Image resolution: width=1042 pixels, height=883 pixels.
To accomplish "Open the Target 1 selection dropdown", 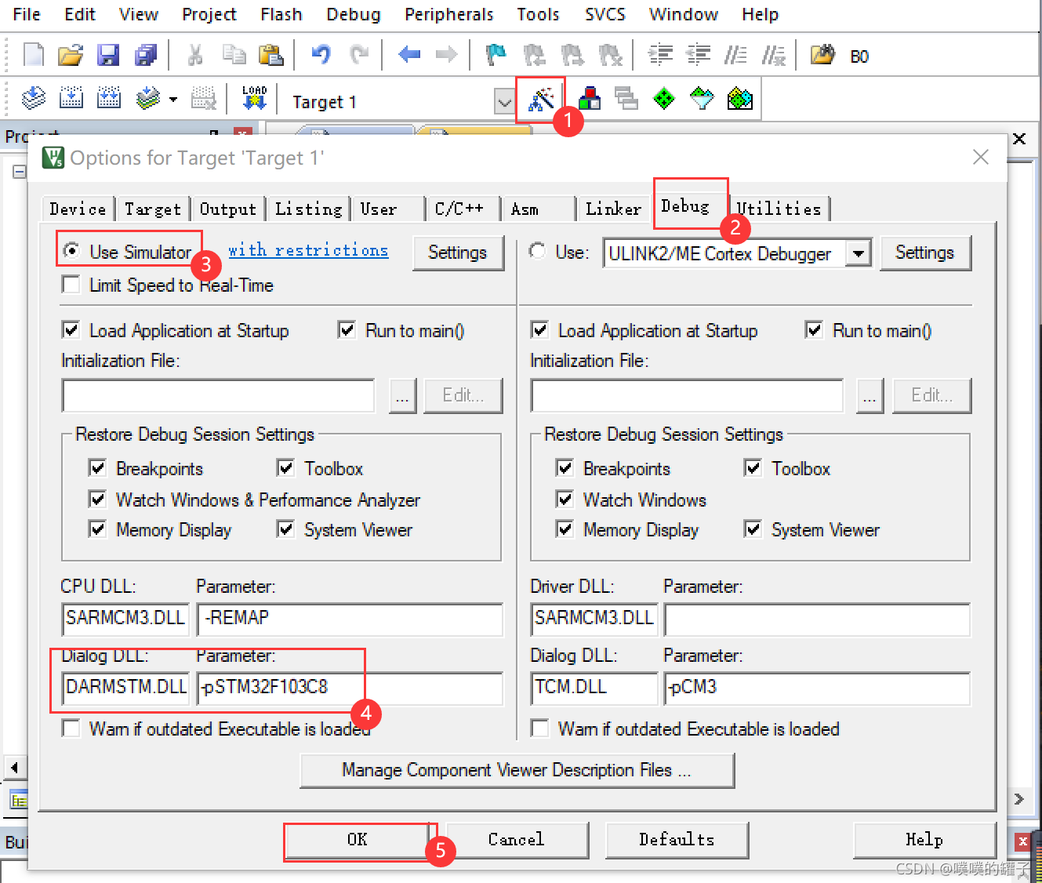I will (504, 101).
